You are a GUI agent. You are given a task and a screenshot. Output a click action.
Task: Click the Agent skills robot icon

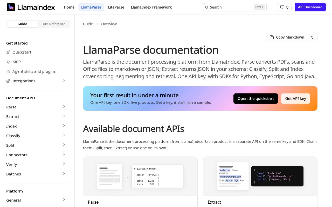[x=8, y=71]
